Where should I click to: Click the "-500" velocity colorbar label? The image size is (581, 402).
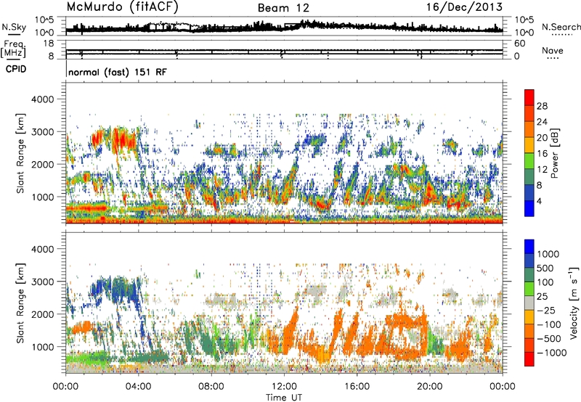pyautogui.click(x=549, y=338)
